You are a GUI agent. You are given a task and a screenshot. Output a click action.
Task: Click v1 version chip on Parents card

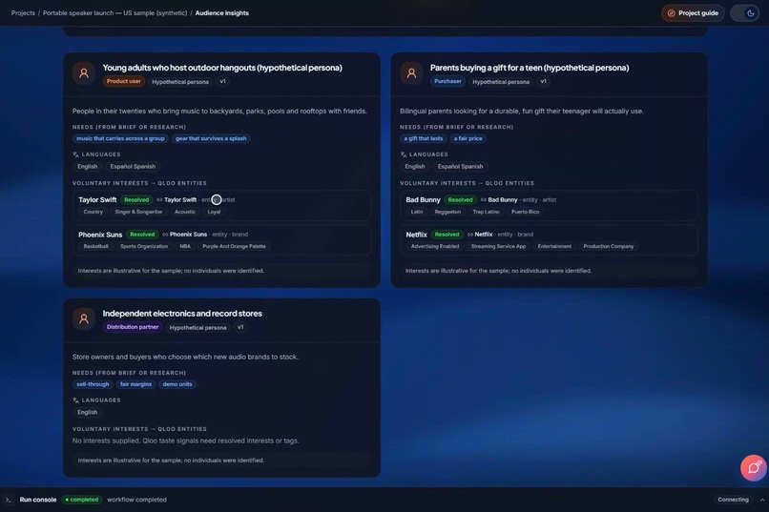(x=543, y=81)
